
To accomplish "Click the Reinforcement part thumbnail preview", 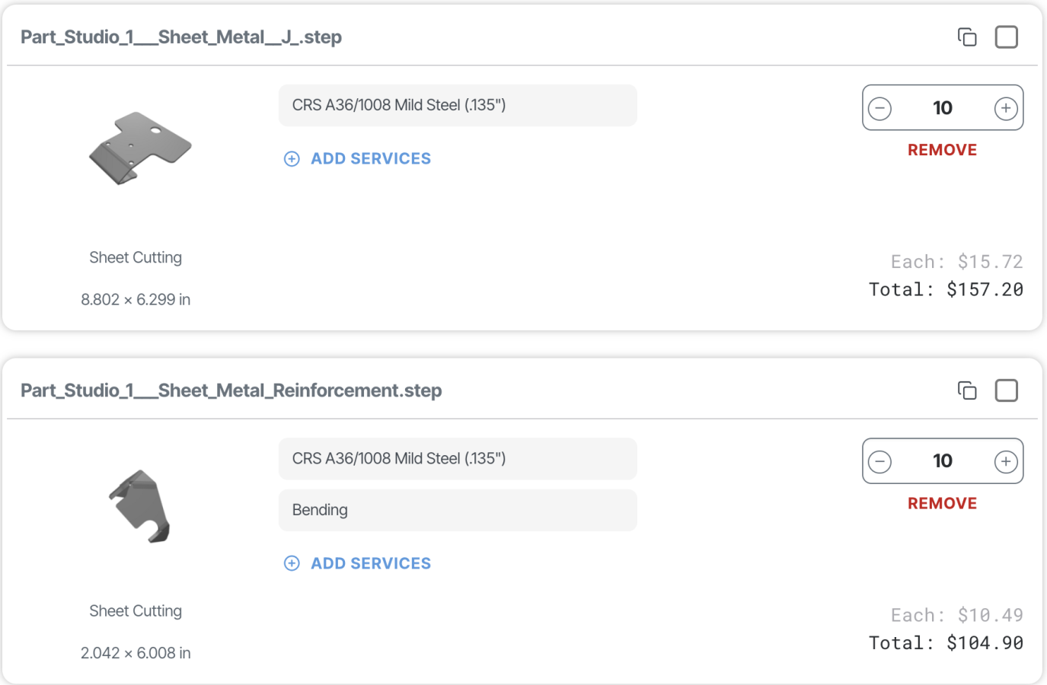I will (140, 505).
